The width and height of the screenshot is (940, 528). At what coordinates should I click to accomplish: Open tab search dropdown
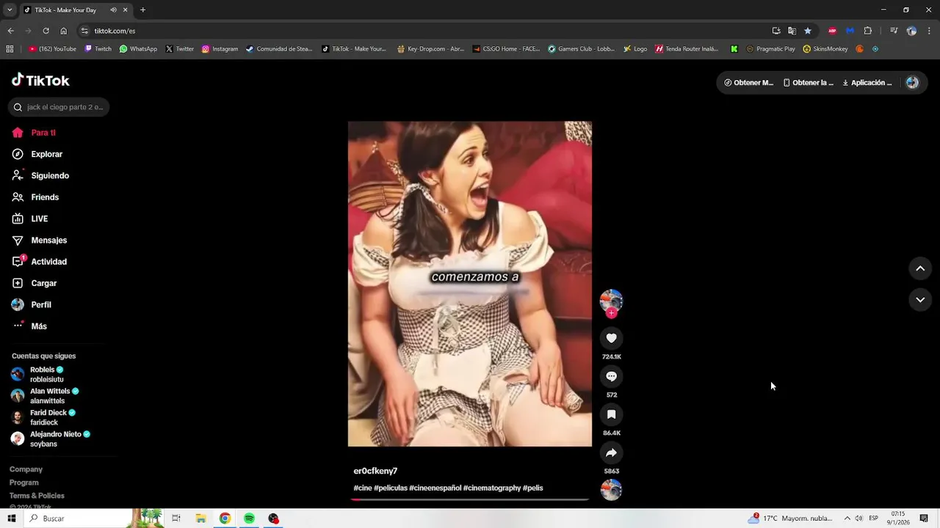coord(10,10)
